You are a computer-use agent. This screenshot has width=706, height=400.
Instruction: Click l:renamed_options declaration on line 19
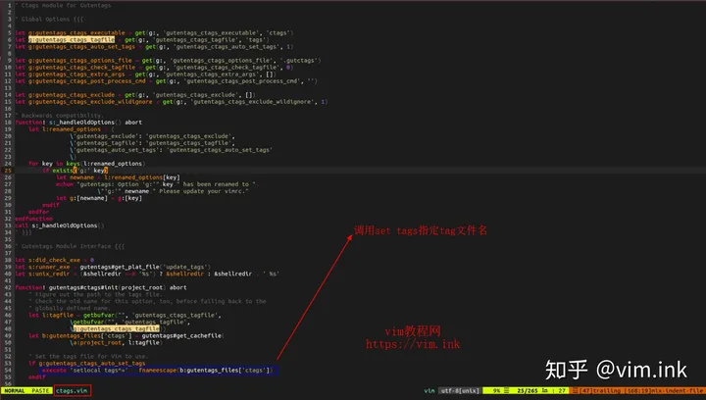(x=72, y=129)
